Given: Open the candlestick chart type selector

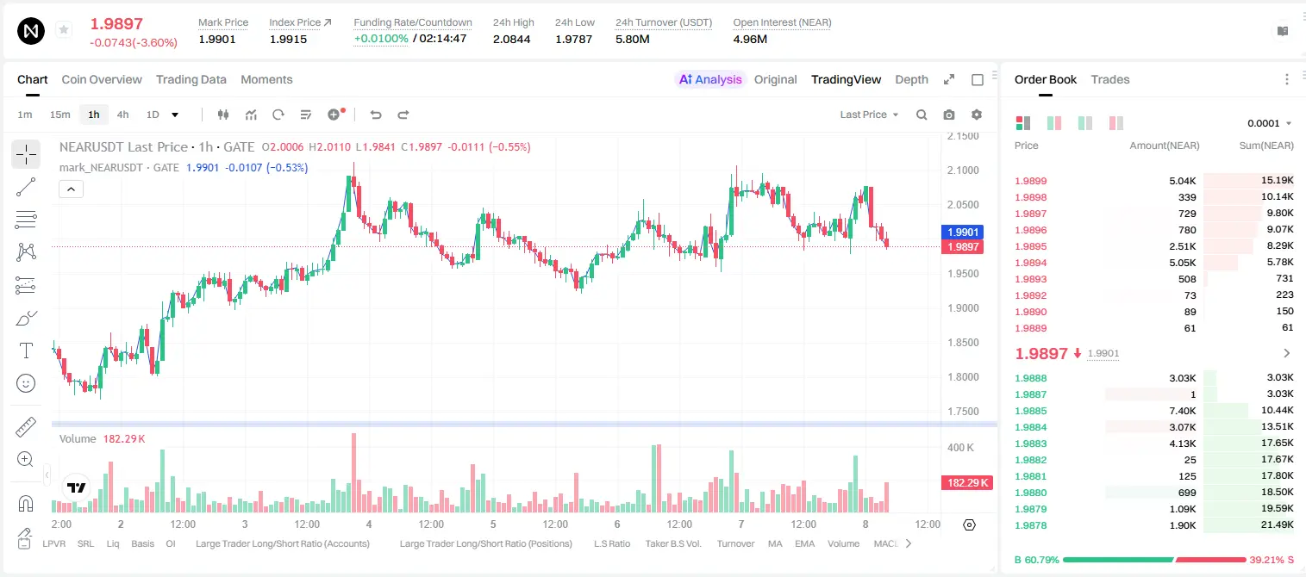Looking at the screenshot, I should (224, 115).
